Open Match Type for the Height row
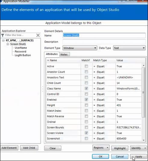Screen dimensions: 148x161 click(104, 105)
